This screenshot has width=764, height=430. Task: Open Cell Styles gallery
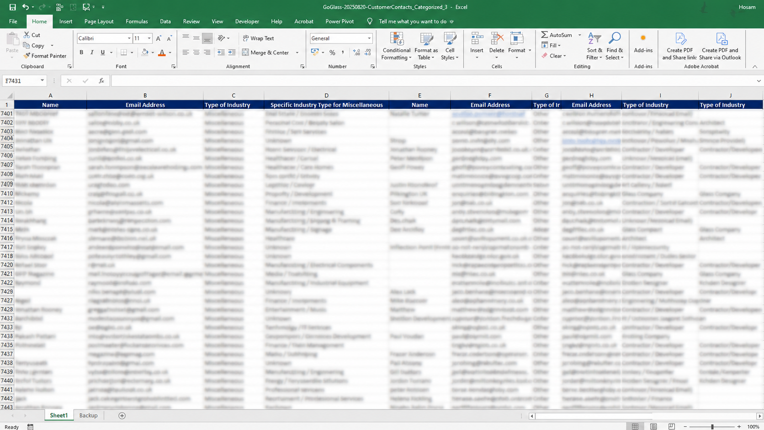450,46
